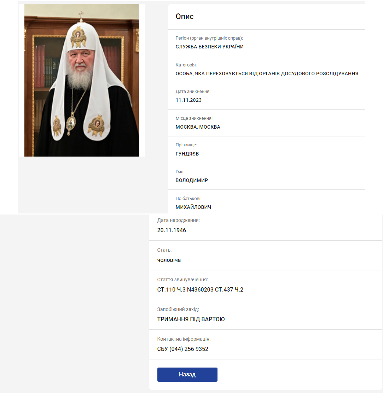Viewport: 383px width, 393px height.
Task: Click the birth date 20.11.1946
Action: coord(172,230)
